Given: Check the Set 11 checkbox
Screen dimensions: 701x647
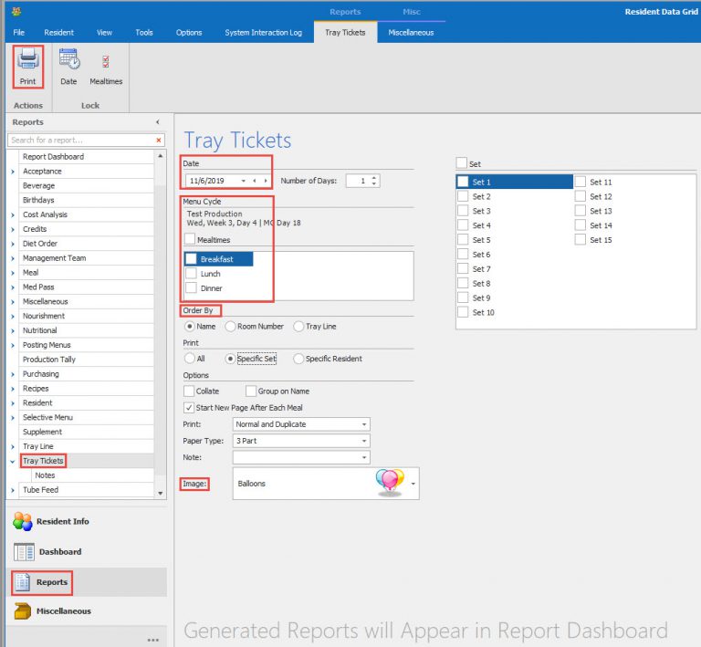Looking at the screenshot, I should pos(581,183).
